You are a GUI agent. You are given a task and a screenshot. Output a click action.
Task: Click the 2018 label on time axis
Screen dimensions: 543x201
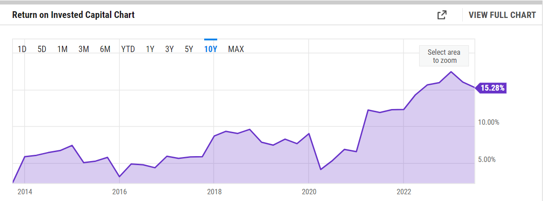point(214,192)
